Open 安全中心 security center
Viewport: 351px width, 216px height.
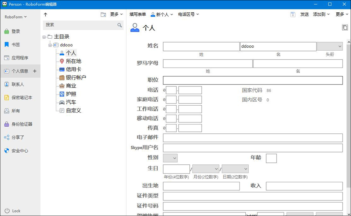coord(16,151)
